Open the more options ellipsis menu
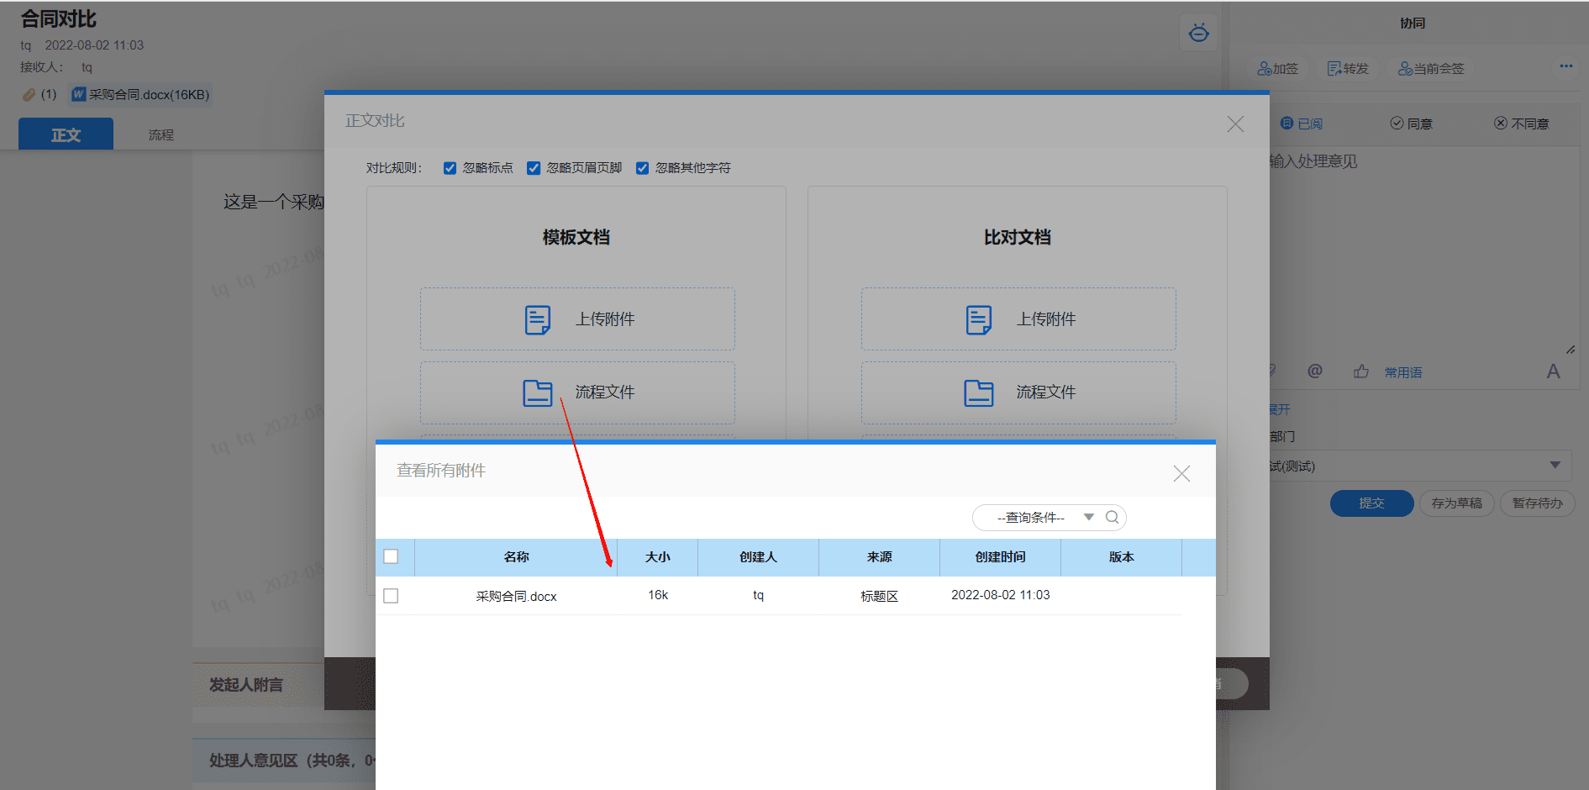 1566,66
